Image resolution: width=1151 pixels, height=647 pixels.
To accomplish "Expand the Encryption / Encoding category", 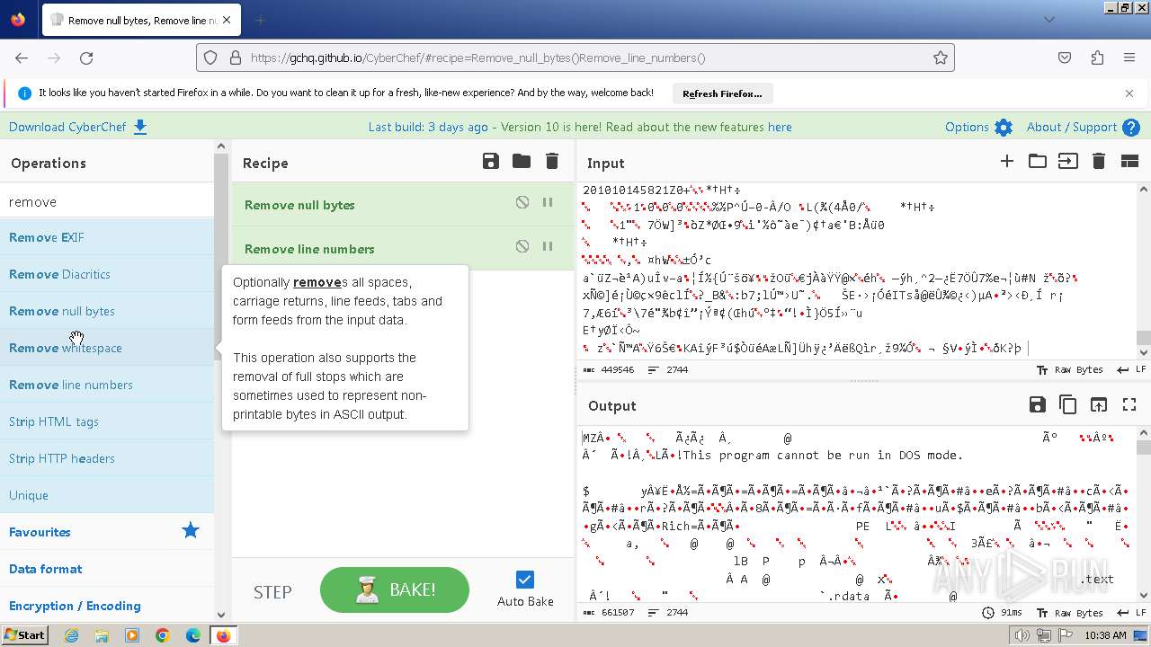I will 107,606.
